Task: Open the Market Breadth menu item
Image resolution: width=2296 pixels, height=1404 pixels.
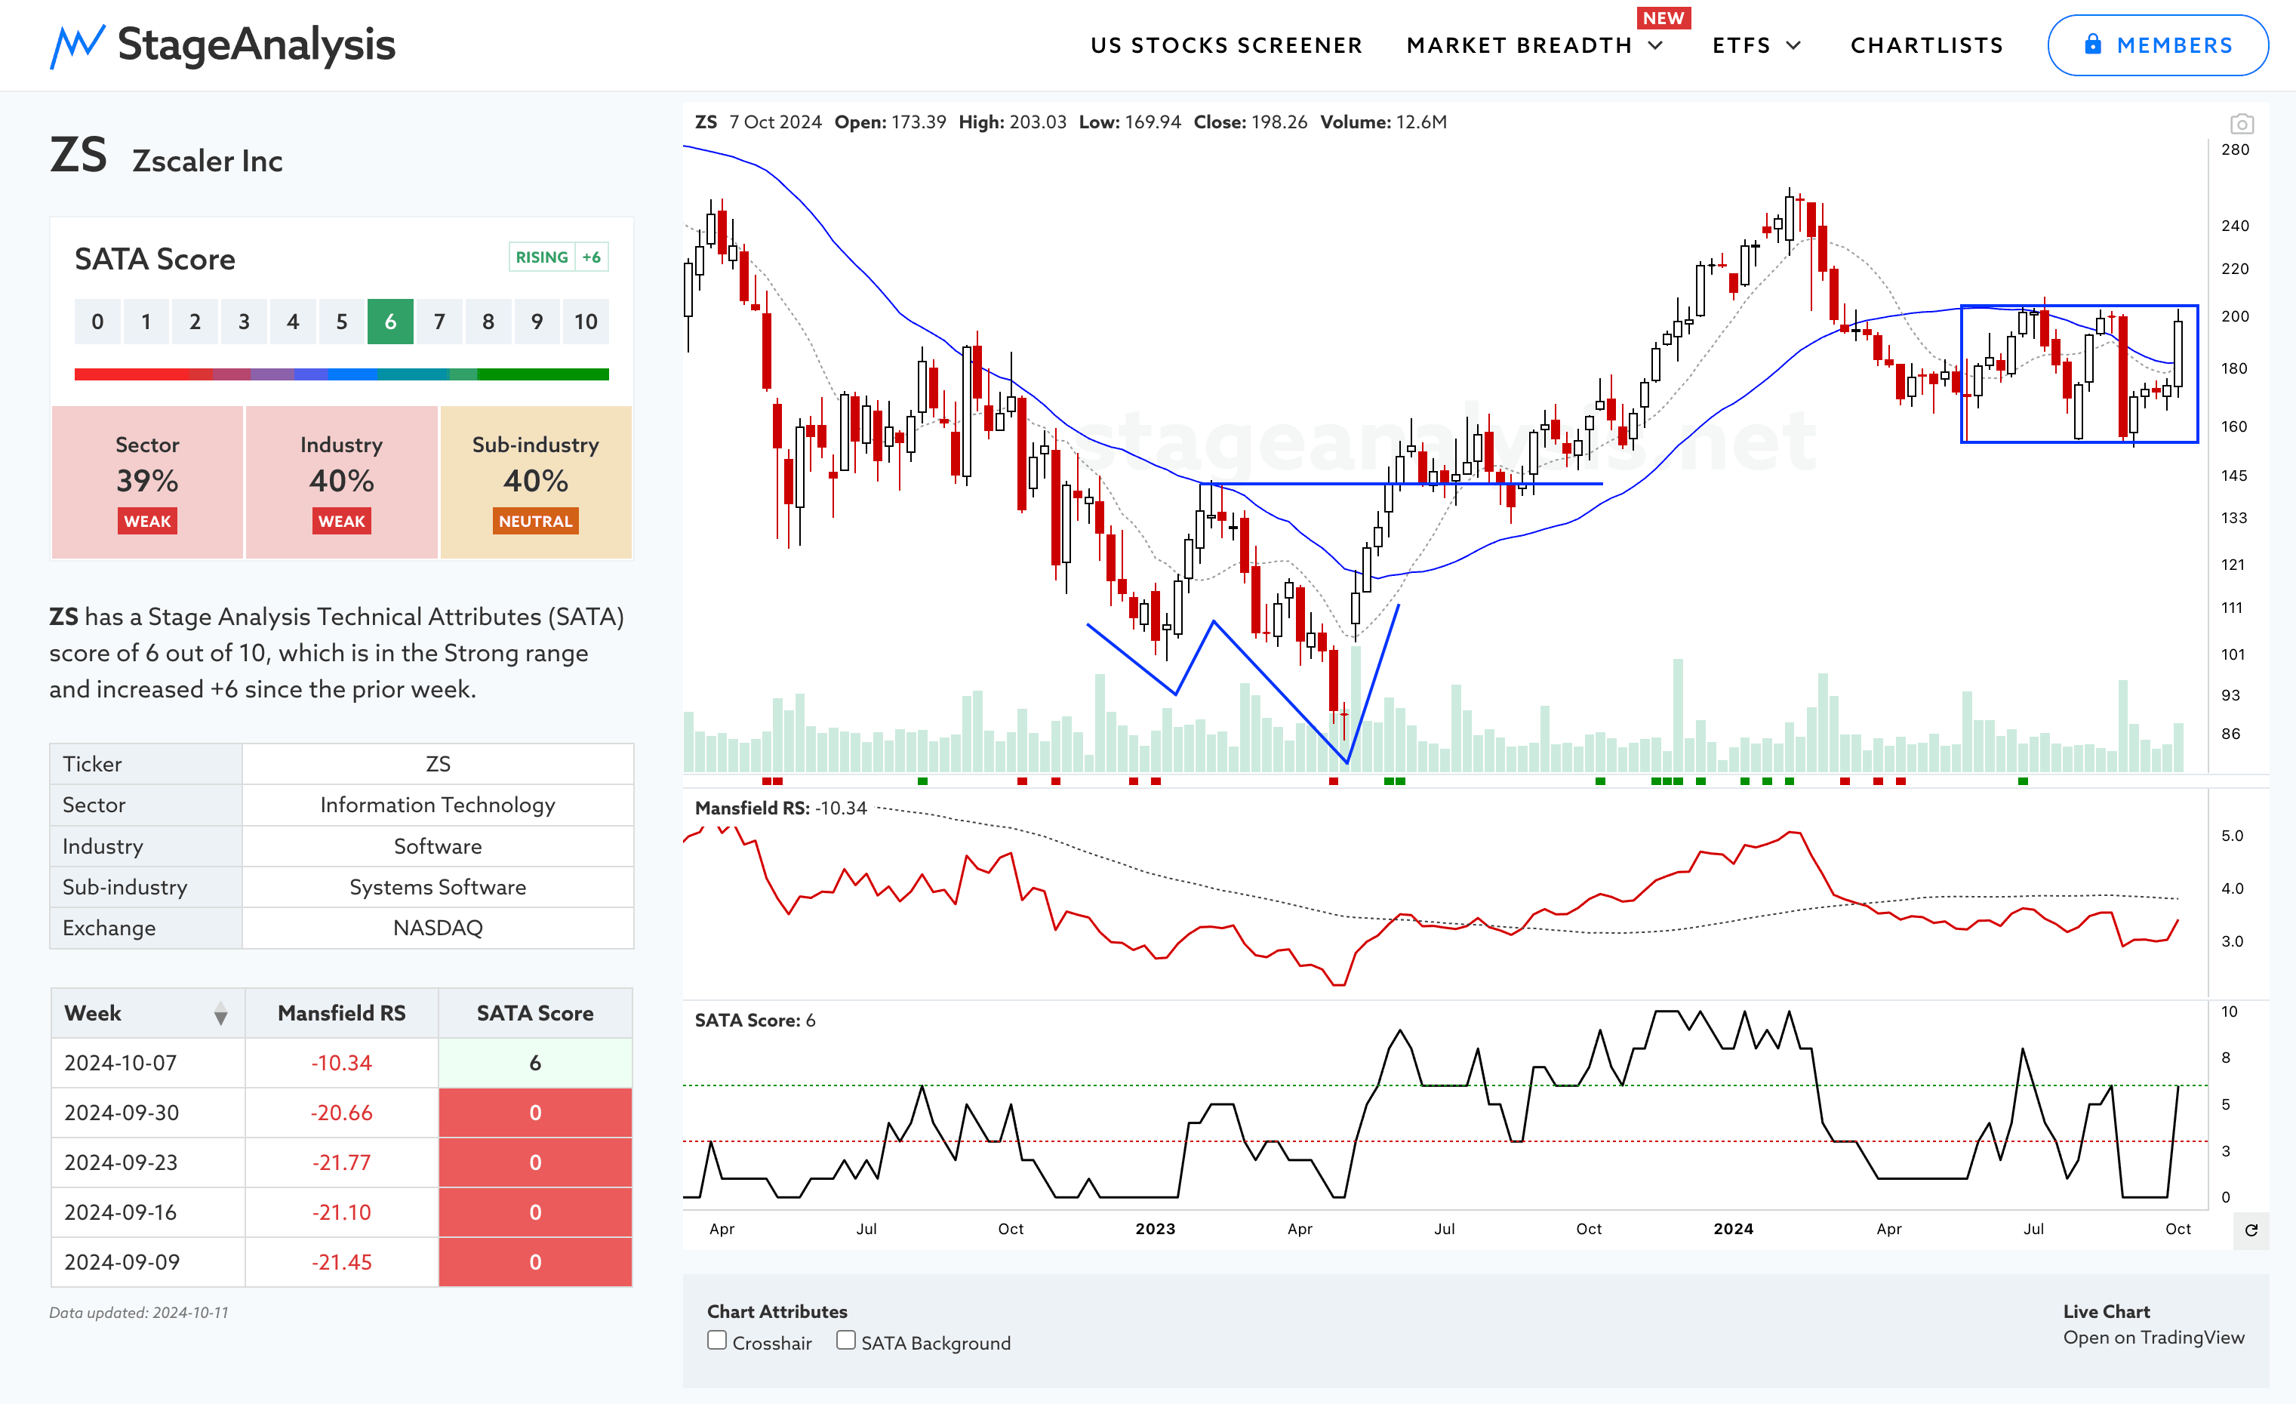Action: tap(1519, 45)
